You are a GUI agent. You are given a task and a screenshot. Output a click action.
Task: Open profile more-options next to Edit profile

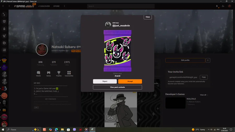(x=208, y=60)
